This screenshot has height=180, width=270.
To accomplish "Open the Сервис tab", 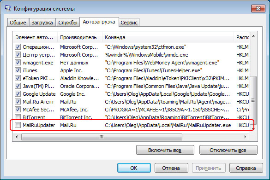I will 129,23.
